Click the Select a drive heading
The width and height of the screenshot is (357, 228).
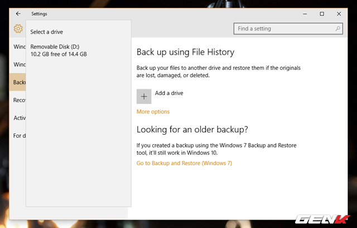[x=47, y=32]
